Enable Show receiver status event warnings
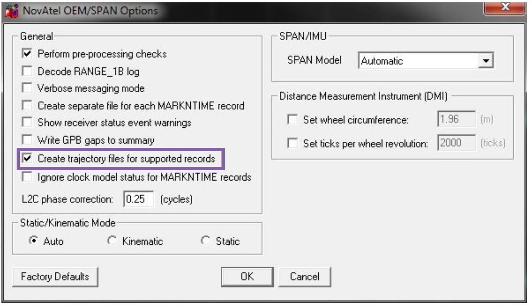This screenshot has height=305, width=532. click(27, 122)
